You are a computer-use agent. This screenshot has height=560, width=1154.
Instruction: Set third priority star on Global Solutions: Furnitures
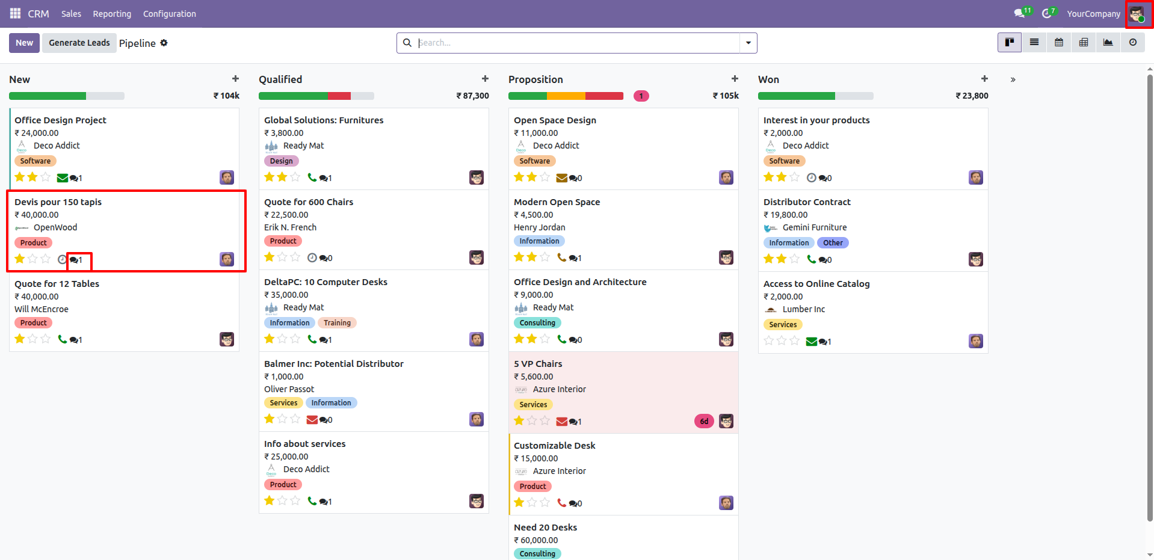tap(295, 177)
